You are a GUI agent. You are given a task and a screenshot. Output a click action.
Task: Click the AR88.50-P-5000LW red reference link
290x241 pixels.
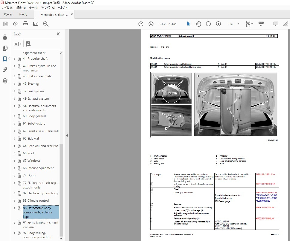[x=265, y=218]
